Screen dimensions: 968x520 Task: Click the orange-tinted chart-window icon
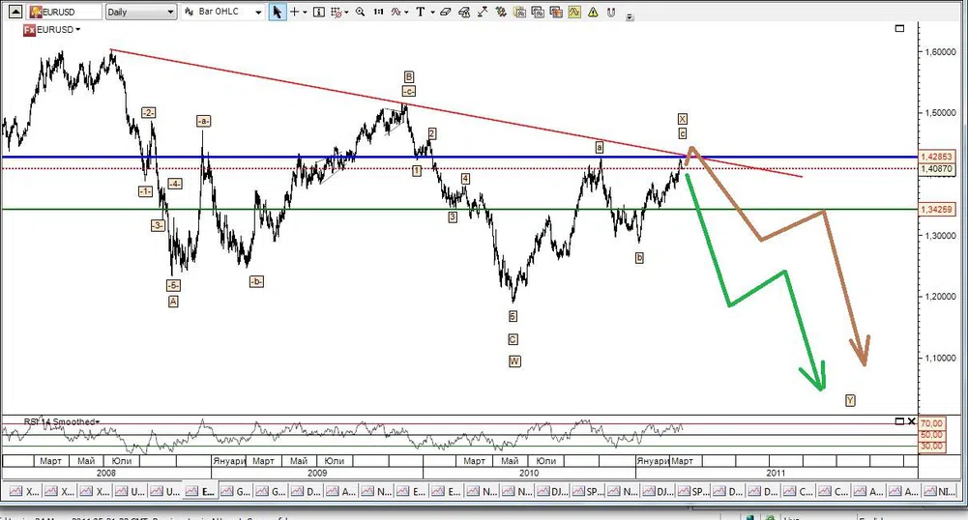[x=556, y=12]
